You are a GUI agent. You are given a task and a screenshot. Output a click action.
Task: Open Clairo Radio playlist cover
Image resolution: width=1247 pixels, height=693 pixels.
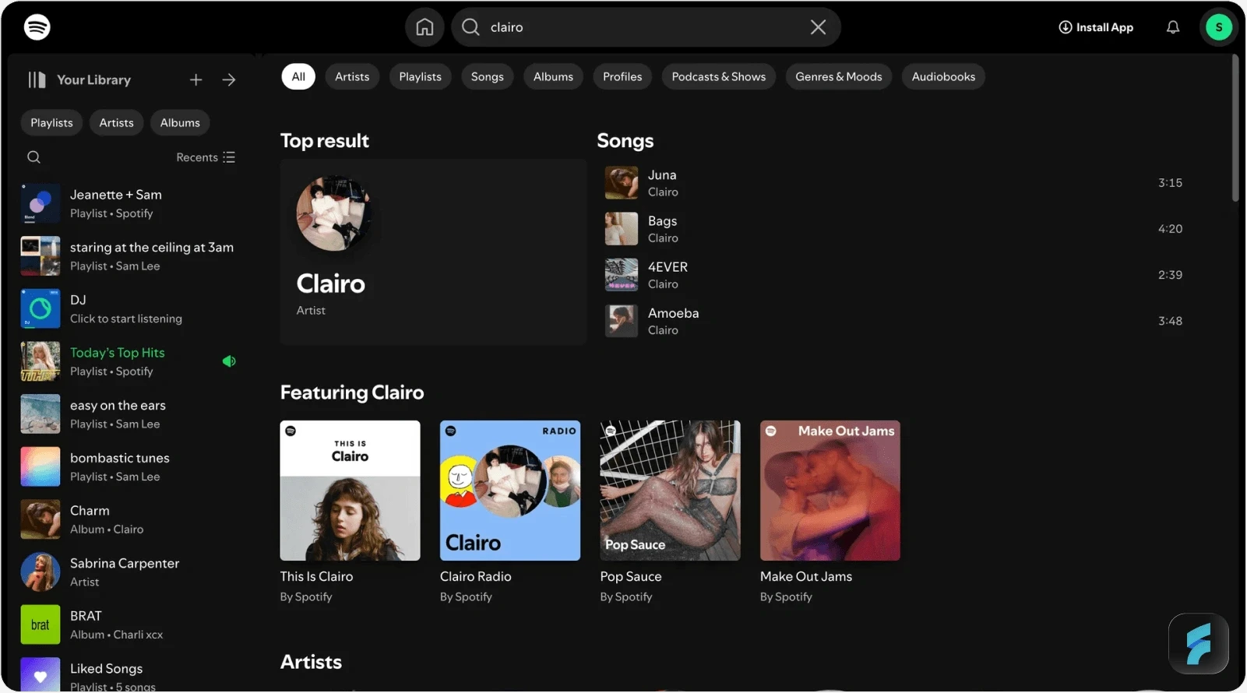point(510,491)
